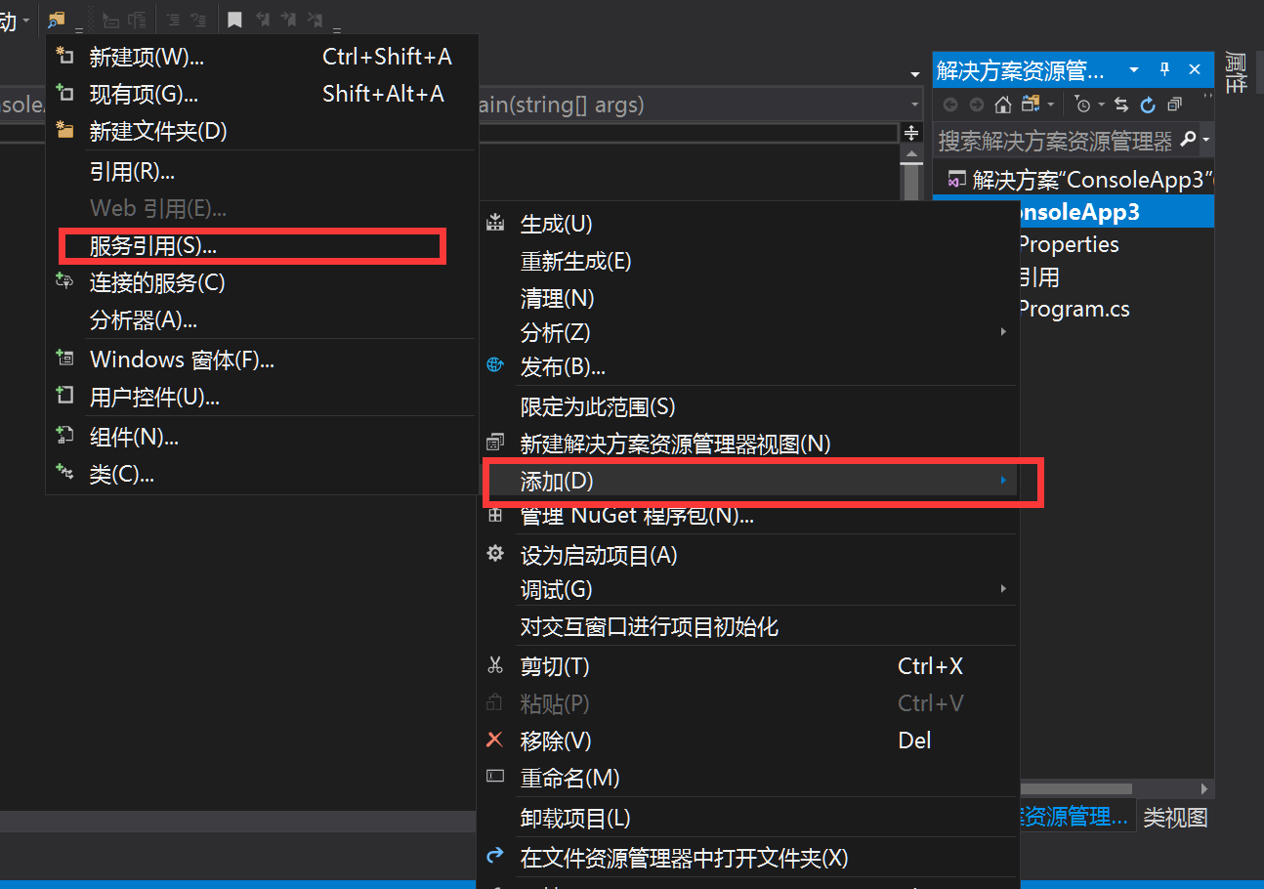Click the Home icon in Solution Explorer
Image resolution: width=1264 pixels, height=889 pixels.
coord(1002,105)
